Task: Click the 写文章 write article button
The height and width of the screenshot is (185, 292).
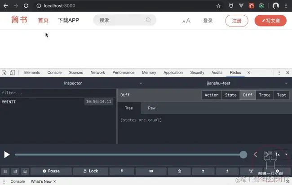Action: (x=270, y=21)
